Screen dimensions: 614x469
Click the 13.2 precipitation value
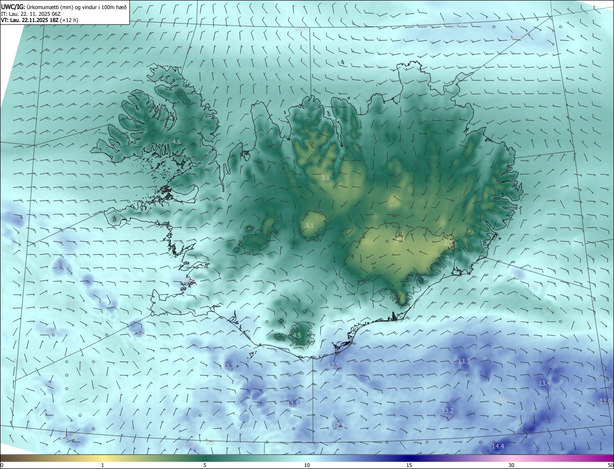pos(448,410)
